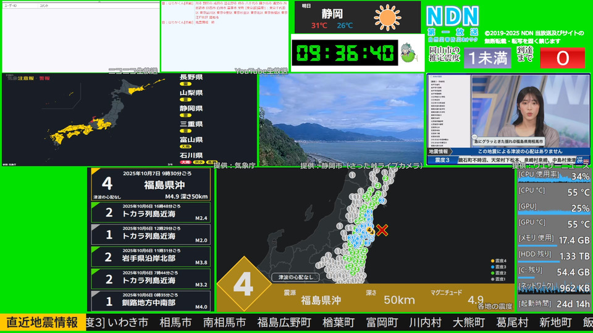
Task: Click 南相馬市 in the bottom ticker
Action: pos(225,323)
